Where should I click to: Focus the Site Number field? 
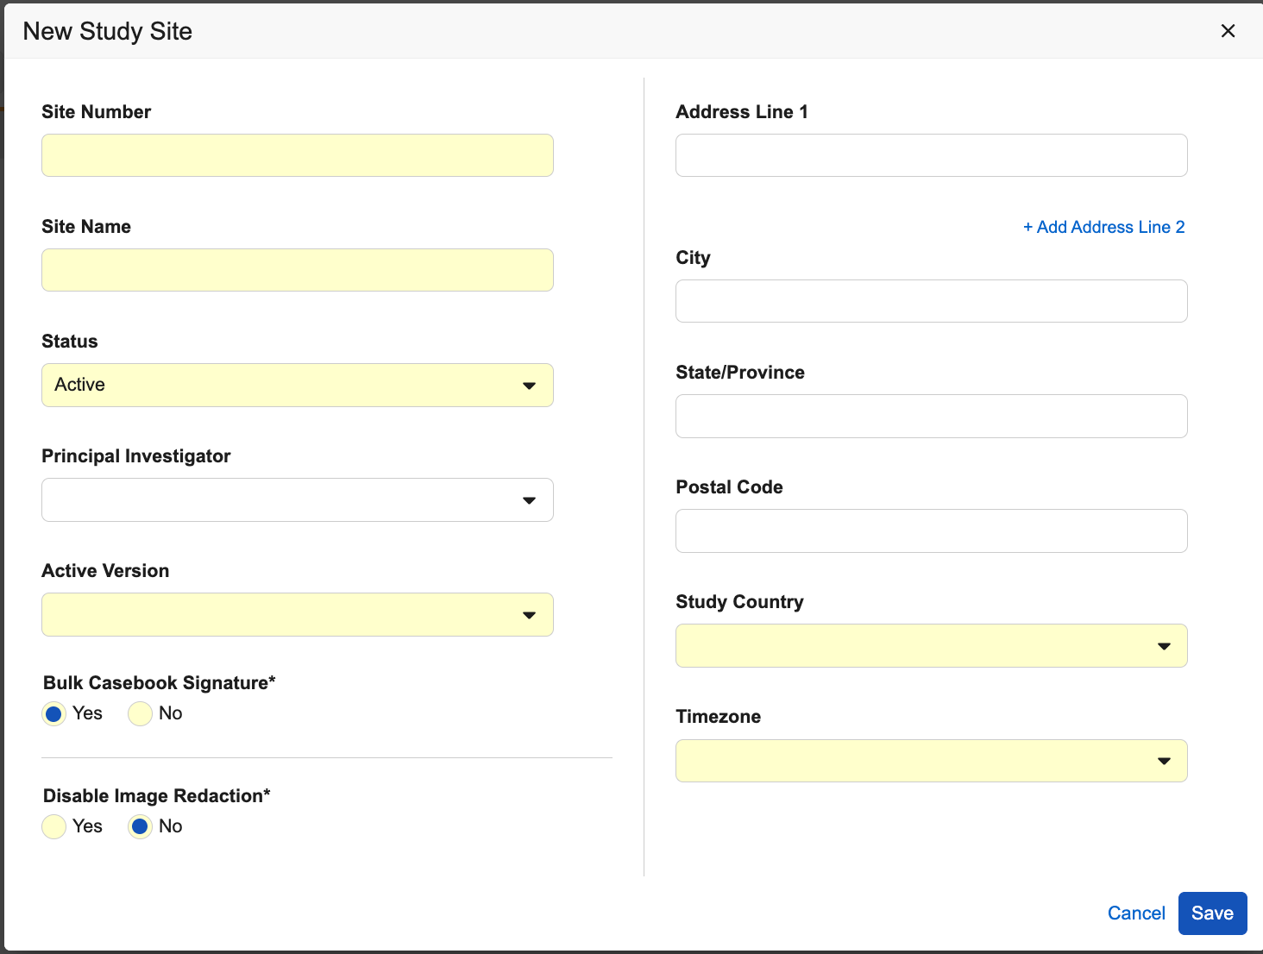[297, 155]
